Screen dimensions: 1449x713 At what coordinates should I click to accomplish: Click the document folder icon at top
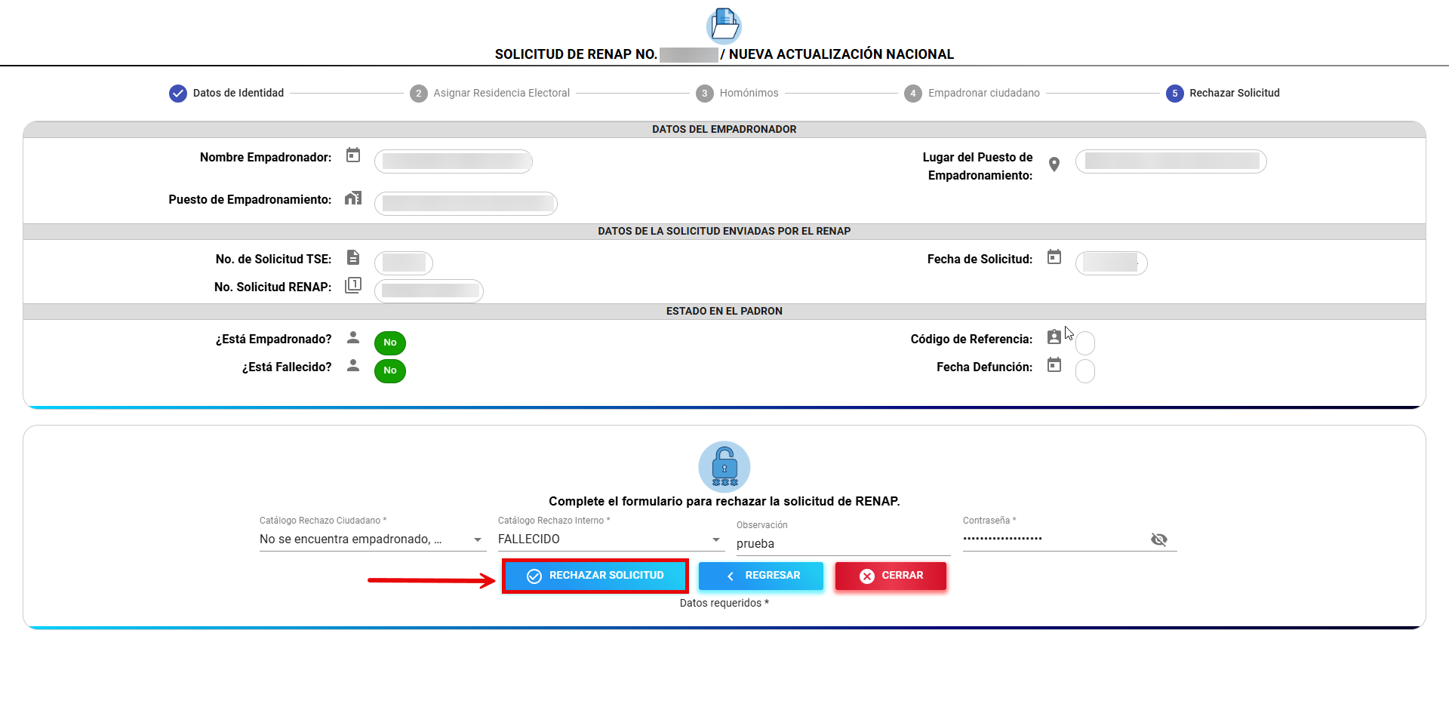(724, 26)
